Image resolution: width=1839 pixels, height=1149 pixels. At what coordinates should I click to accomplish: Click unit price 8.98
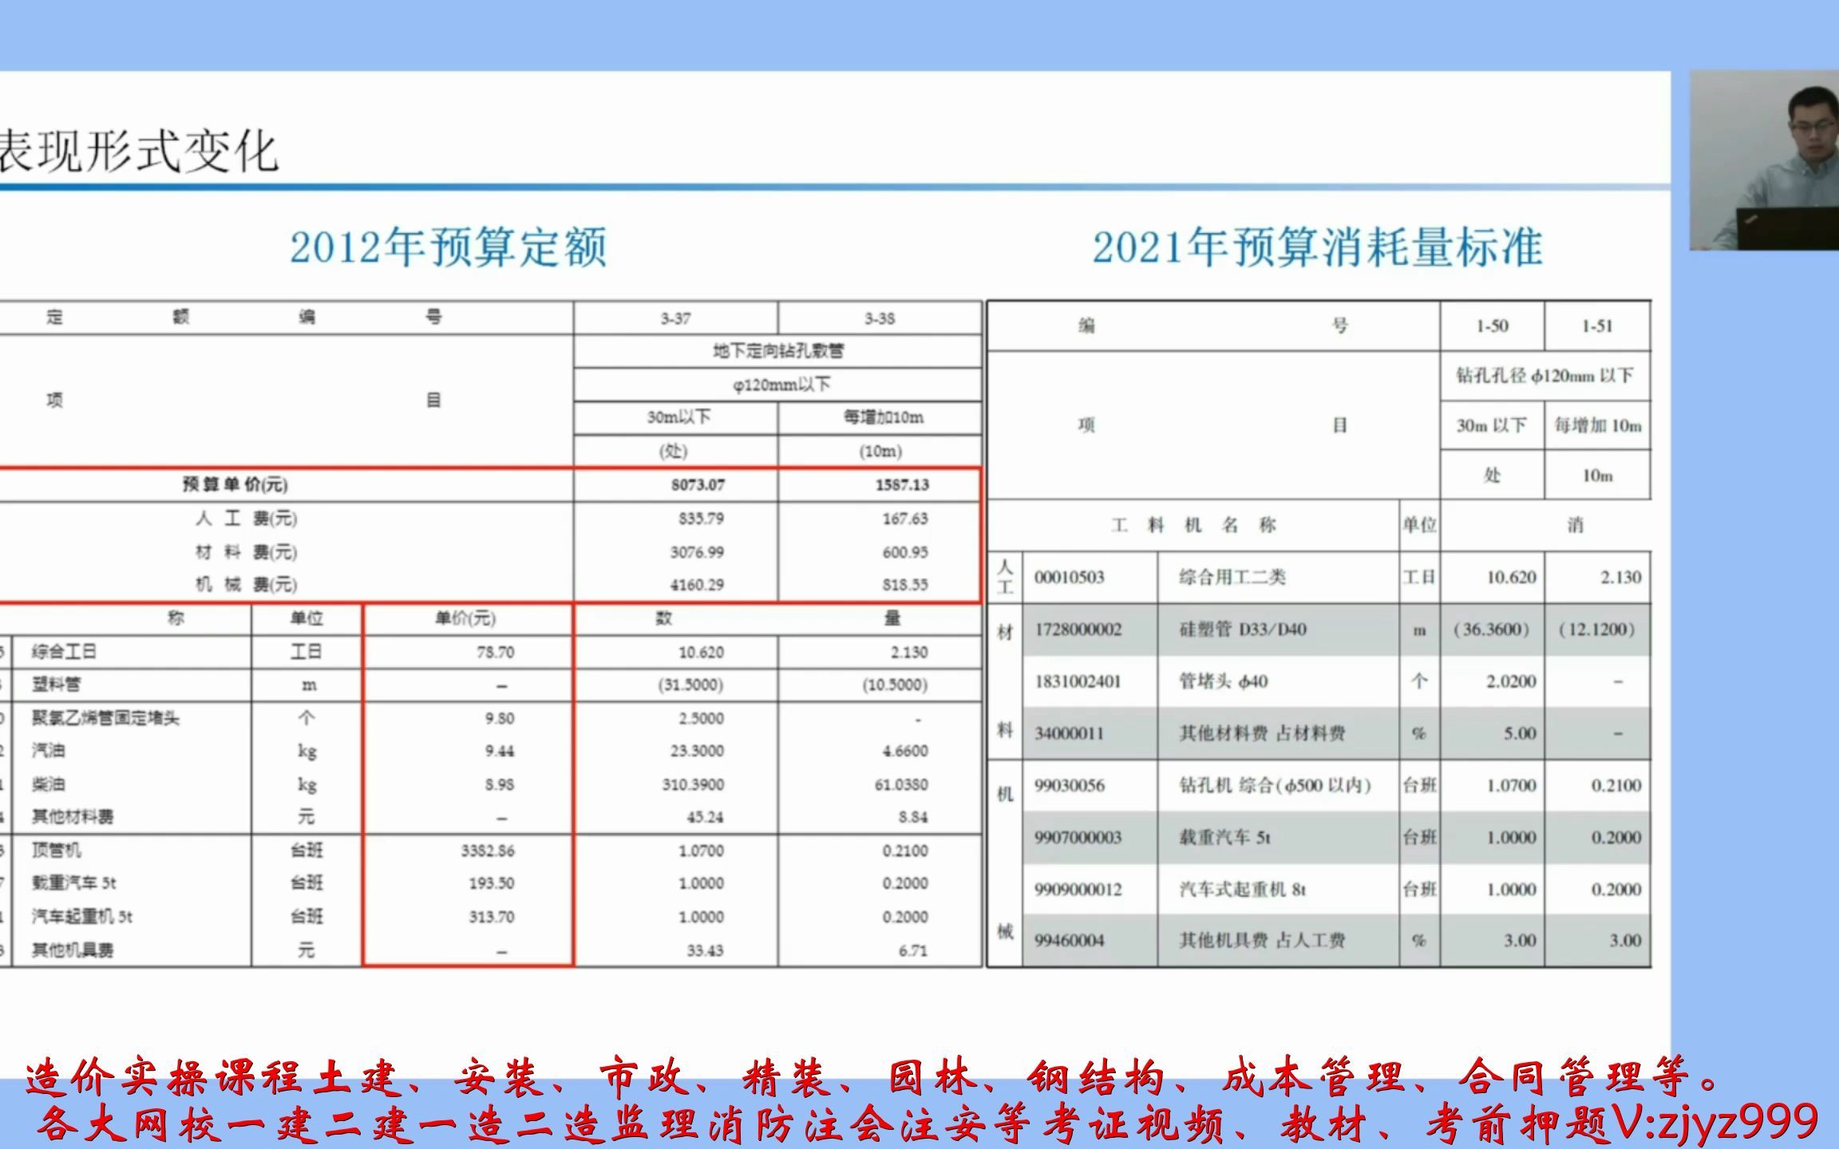(500, 784)
